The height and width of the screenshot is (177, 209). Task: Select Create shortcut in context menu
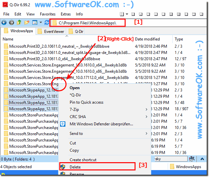coord(83,160)
